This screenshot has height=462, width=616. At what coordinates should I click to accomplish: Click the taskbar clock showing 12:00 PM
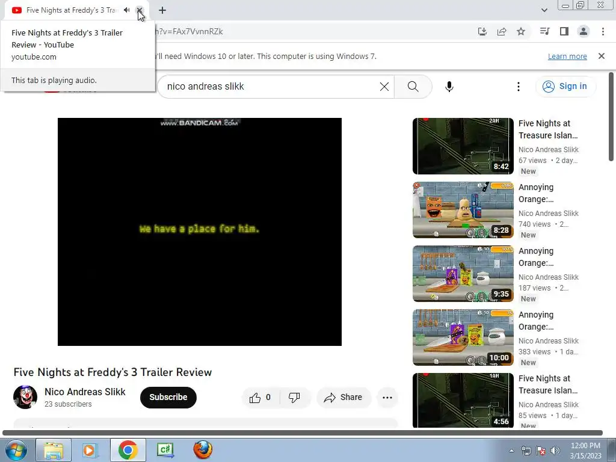585,451
